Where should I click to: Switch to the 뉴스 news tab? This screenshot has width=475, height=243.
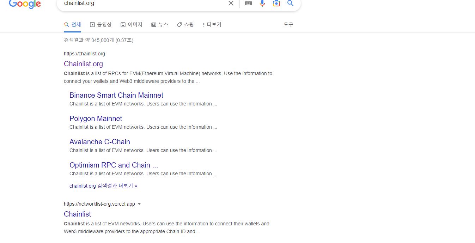(x=160, y=25)
